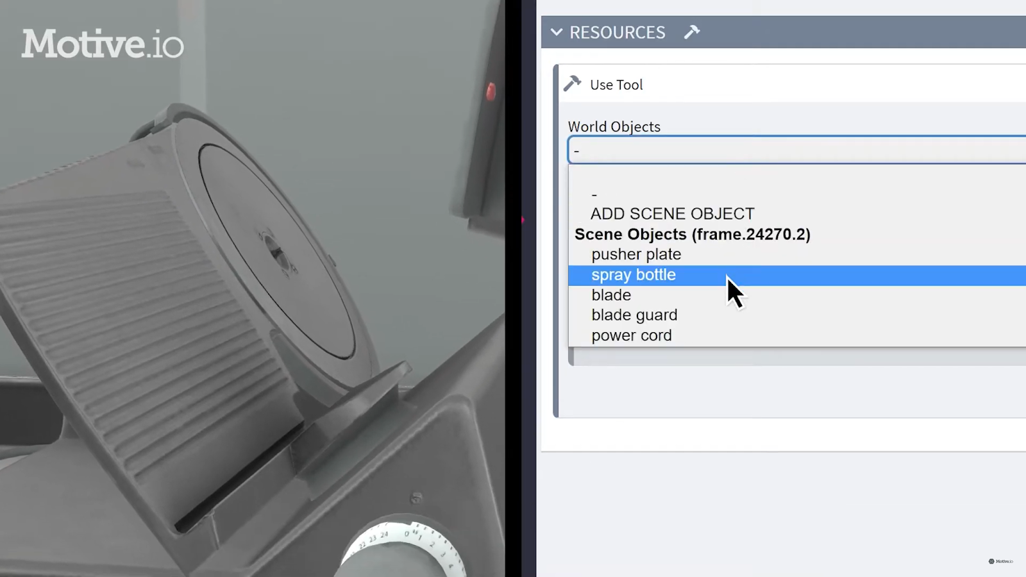Image resolution: width=1026 pixels, height=577 pixels.
Task: Choose the dash option to clear selection
Action: pos(594,193)
